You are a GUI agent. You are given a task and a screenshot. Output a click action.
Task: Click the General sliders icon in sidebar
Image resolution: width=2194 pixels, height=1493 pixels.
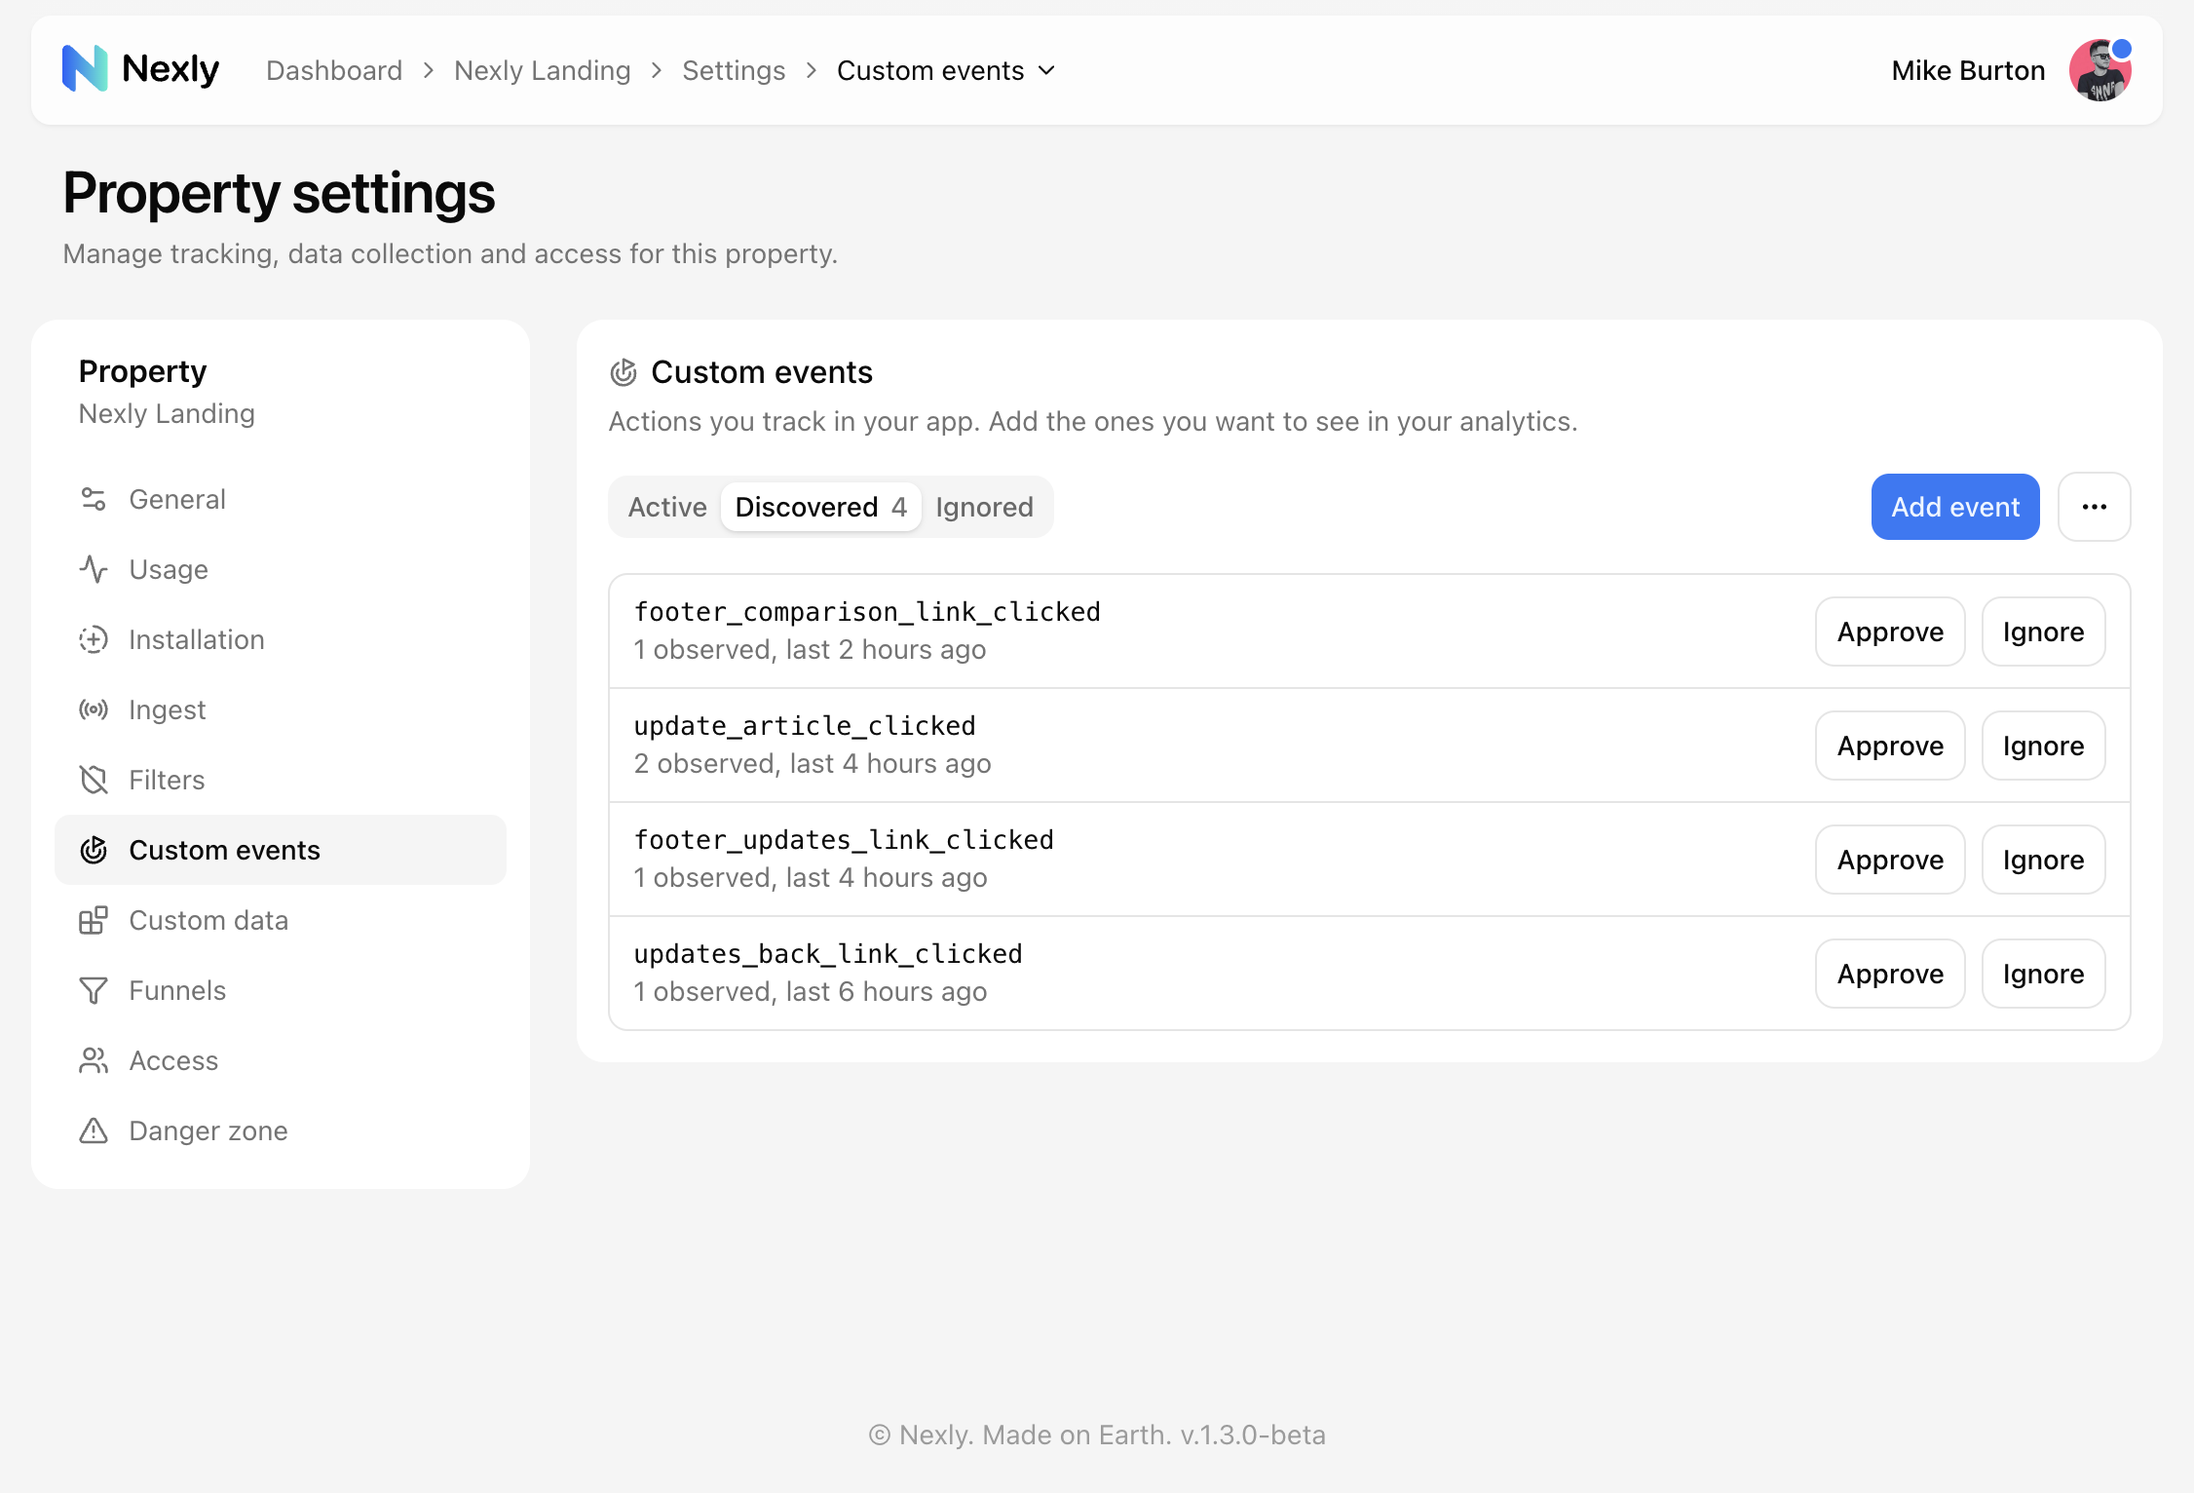(x=94, y=499)
